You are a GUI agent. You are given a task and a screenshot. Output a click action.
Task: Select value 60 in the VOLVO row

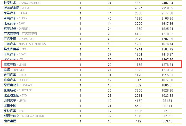pos(110,8)
